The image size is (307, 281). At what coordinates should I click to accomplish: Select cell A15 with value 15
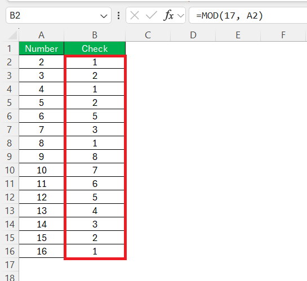[x=41, y=238]
